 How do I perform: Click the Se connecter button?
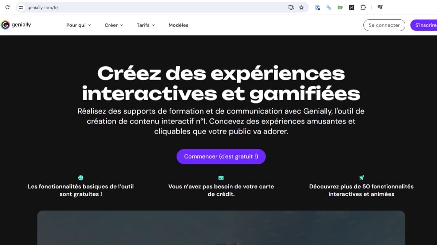coord(384,25)
